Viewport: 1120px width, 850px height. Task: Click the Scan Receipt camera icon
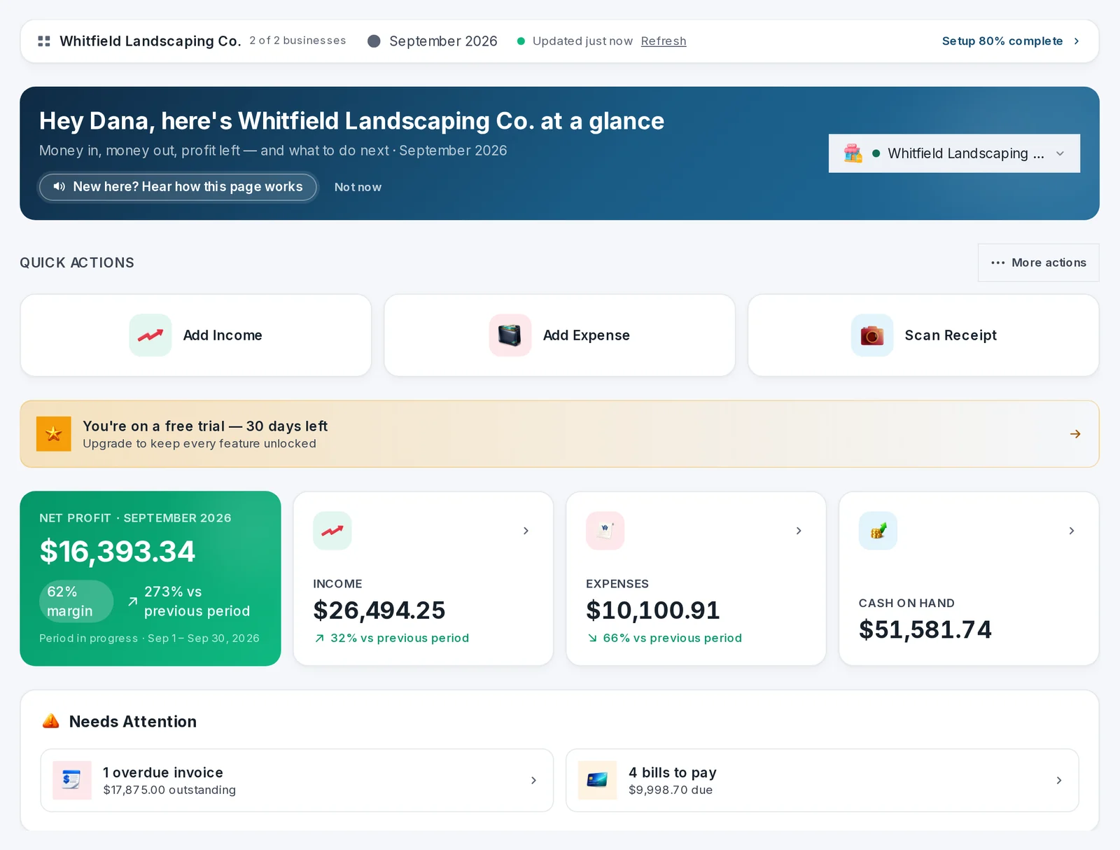click(872, 335)
